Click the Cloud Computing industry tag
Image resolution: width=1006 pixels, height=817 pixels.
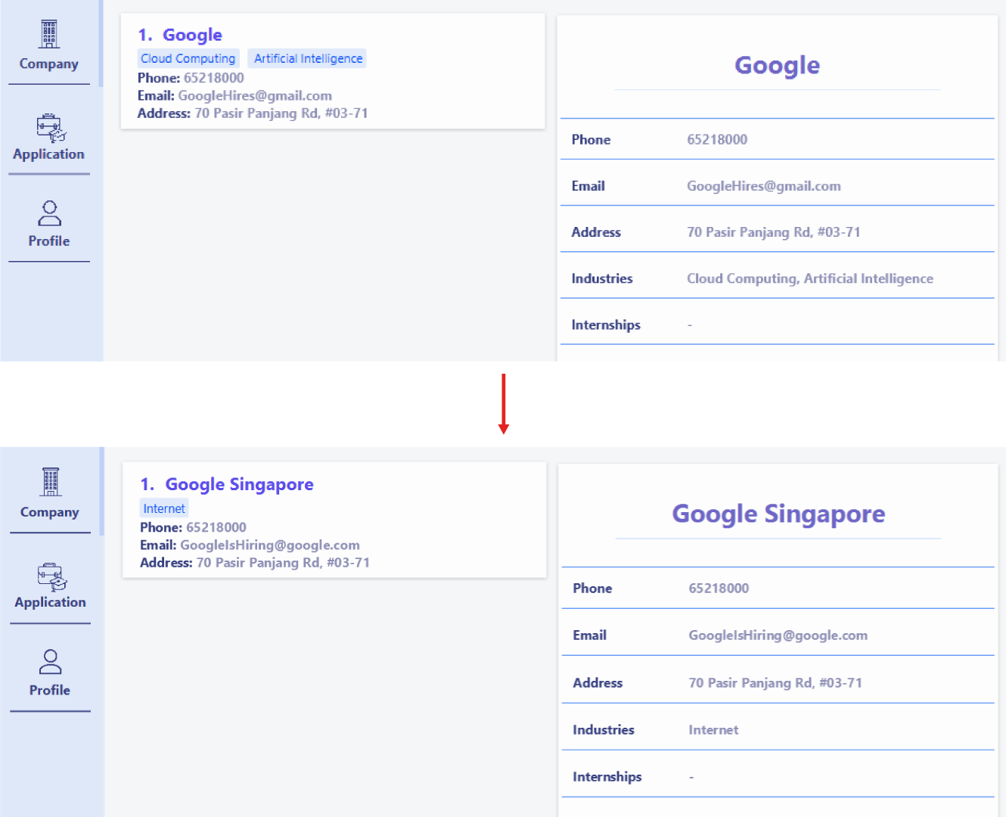(x=188, y=58)
